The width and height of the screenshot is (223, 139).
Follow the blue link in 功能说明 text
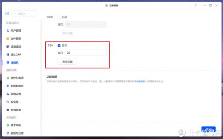tap(141, 81)
